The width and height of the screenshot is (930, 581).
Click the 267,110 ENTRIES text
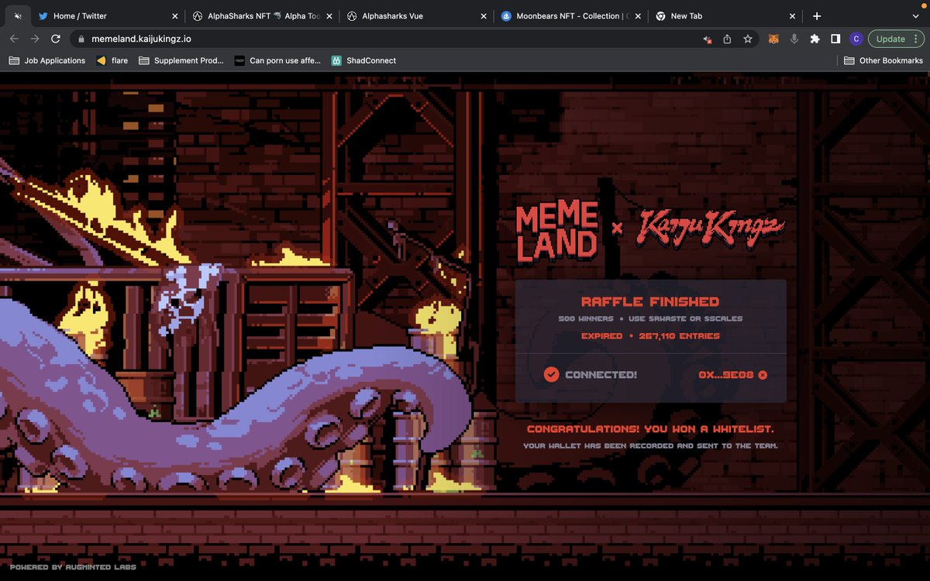679,336
